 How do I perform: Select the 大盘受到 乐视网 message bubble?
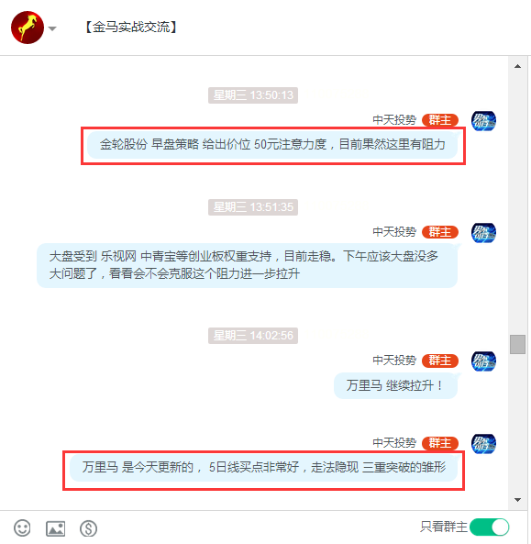[x=247, y=265]
